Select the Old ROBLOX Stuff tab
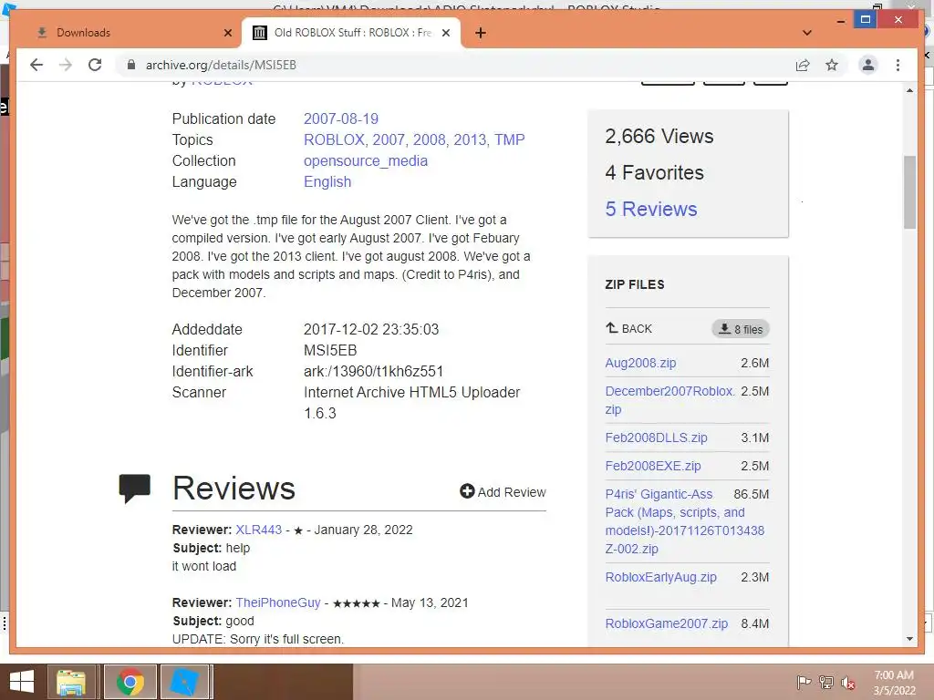 click(x=351, y=33)
